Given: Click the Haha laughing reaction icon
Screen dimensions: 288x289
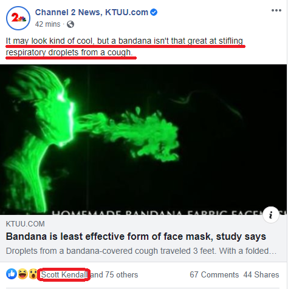Looking at the screenshot, I should coord(22,274).
